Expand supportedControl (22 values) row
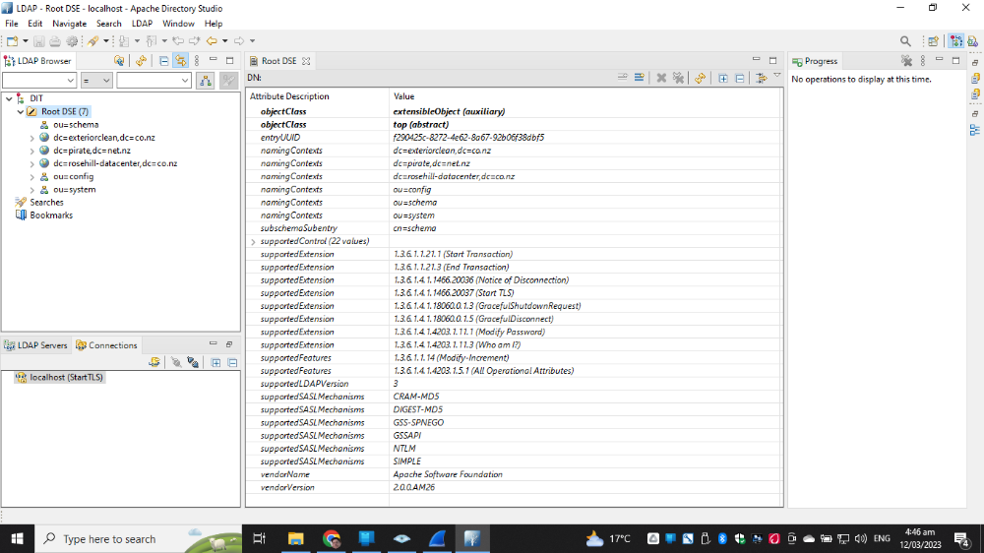Viewport: 984px width, 553px height. [253, 241]
